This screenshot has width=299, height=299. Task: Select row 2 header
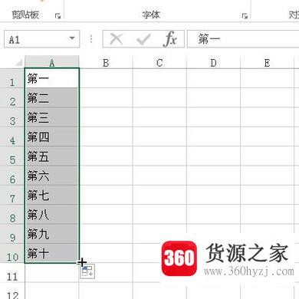12,97
